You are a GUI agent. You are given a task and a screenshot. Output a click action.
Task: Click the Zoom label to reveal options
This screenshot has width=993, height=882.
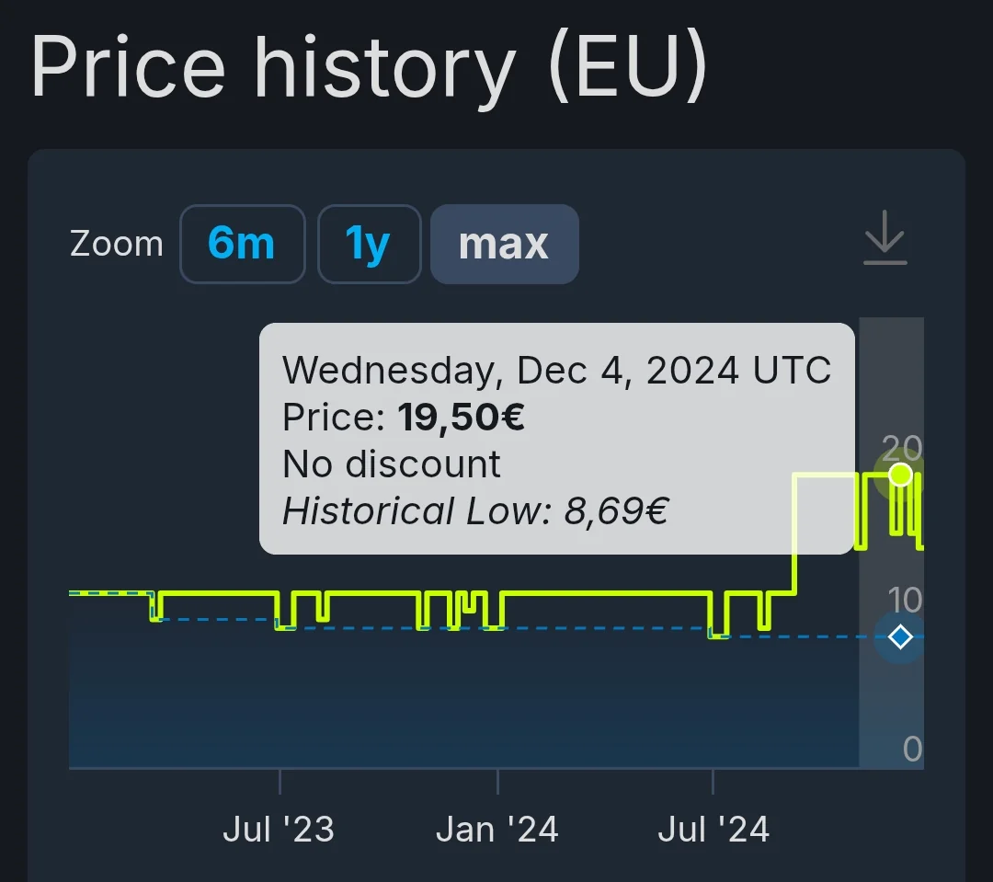tap(117, 244)
